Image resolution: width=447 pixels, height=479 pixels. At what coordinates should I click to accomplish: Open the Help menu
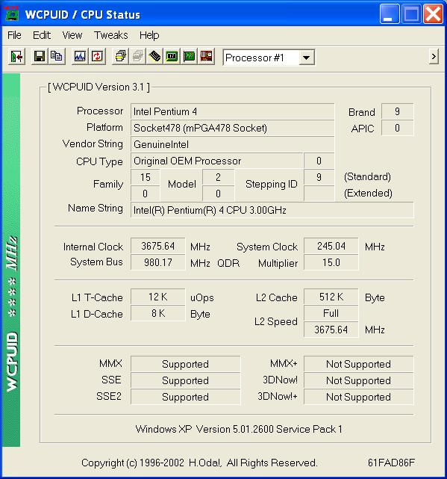[149, 35]
